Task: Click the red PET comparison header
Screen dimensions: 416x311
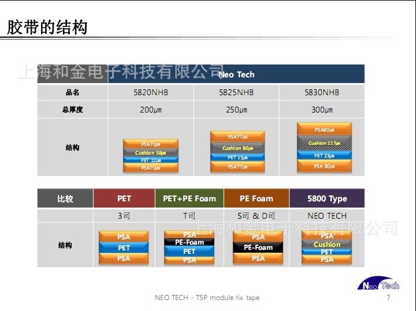Action: [x=124, y=198]
